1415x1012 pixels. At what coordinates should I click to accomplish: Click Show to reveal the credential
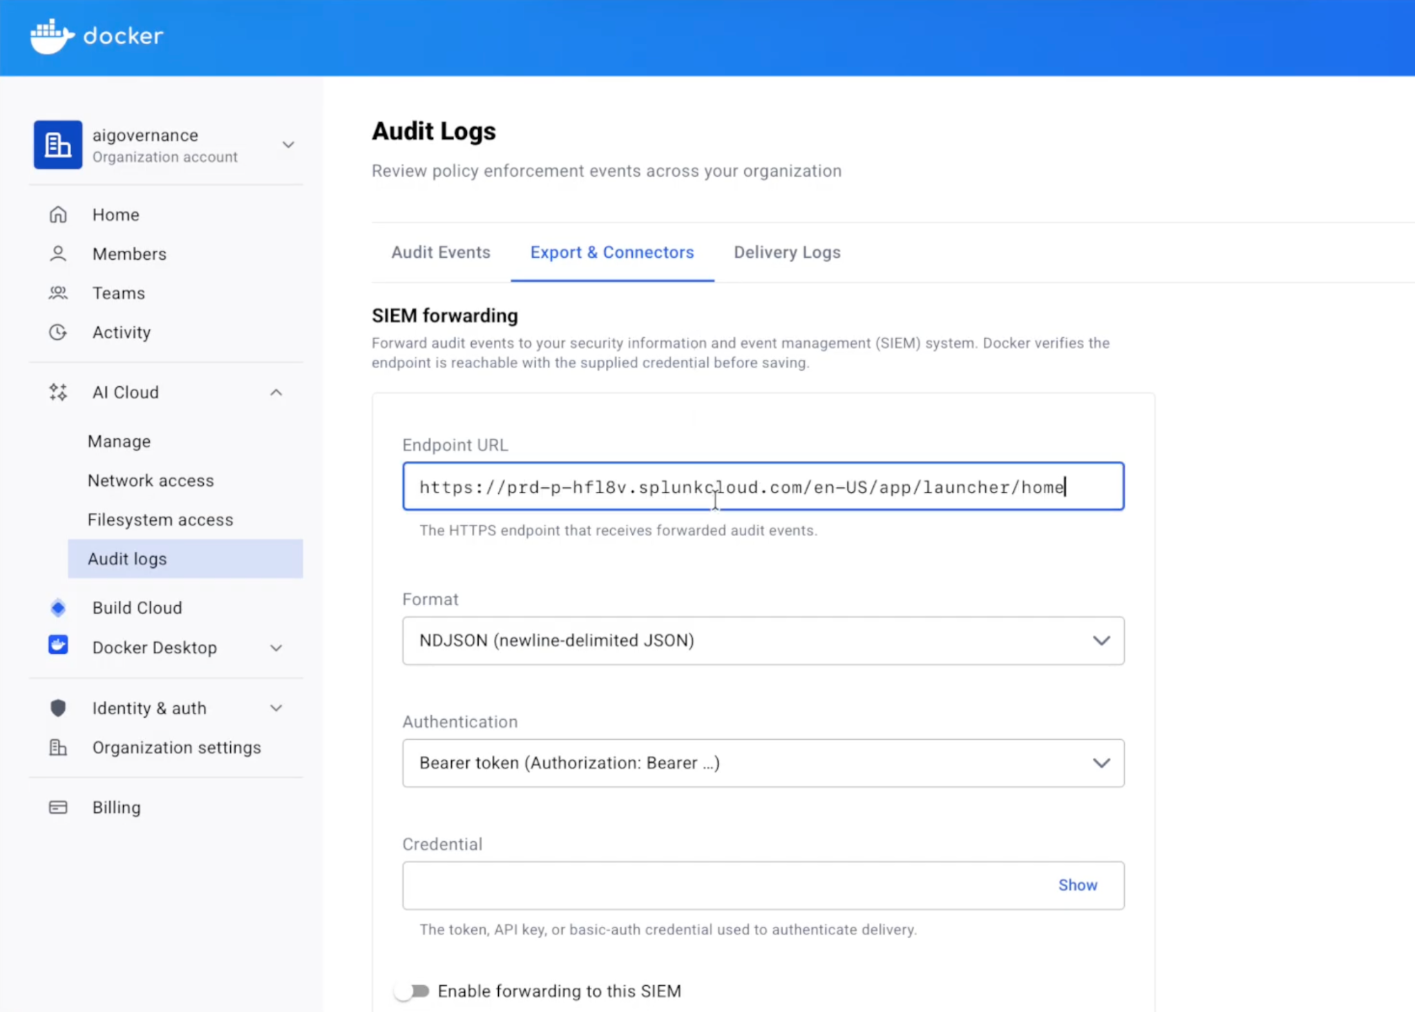pos(1077,886)
